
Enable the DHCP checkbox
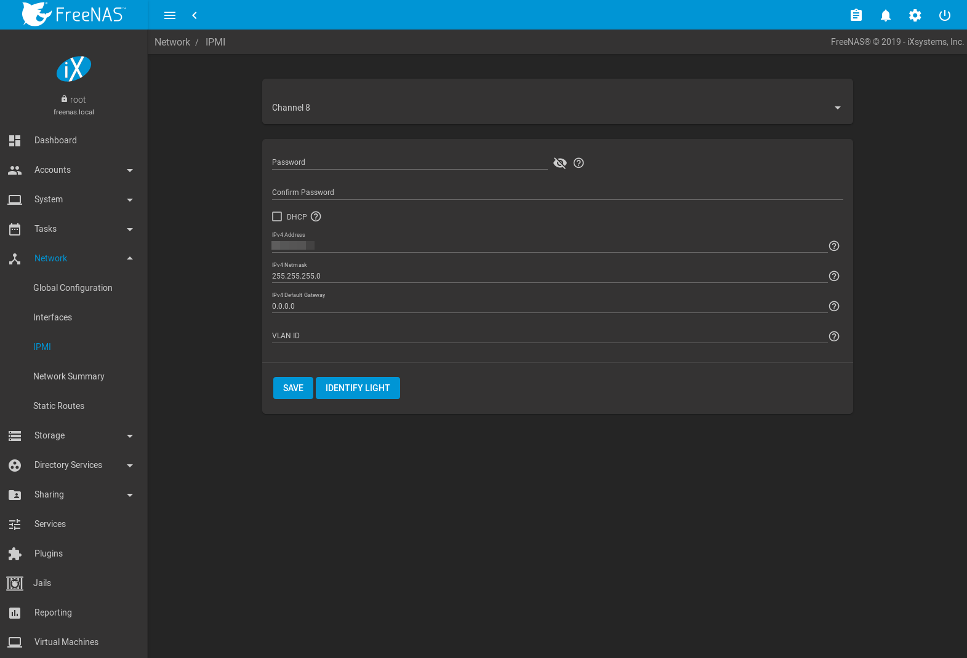click(x=277, y=216)
